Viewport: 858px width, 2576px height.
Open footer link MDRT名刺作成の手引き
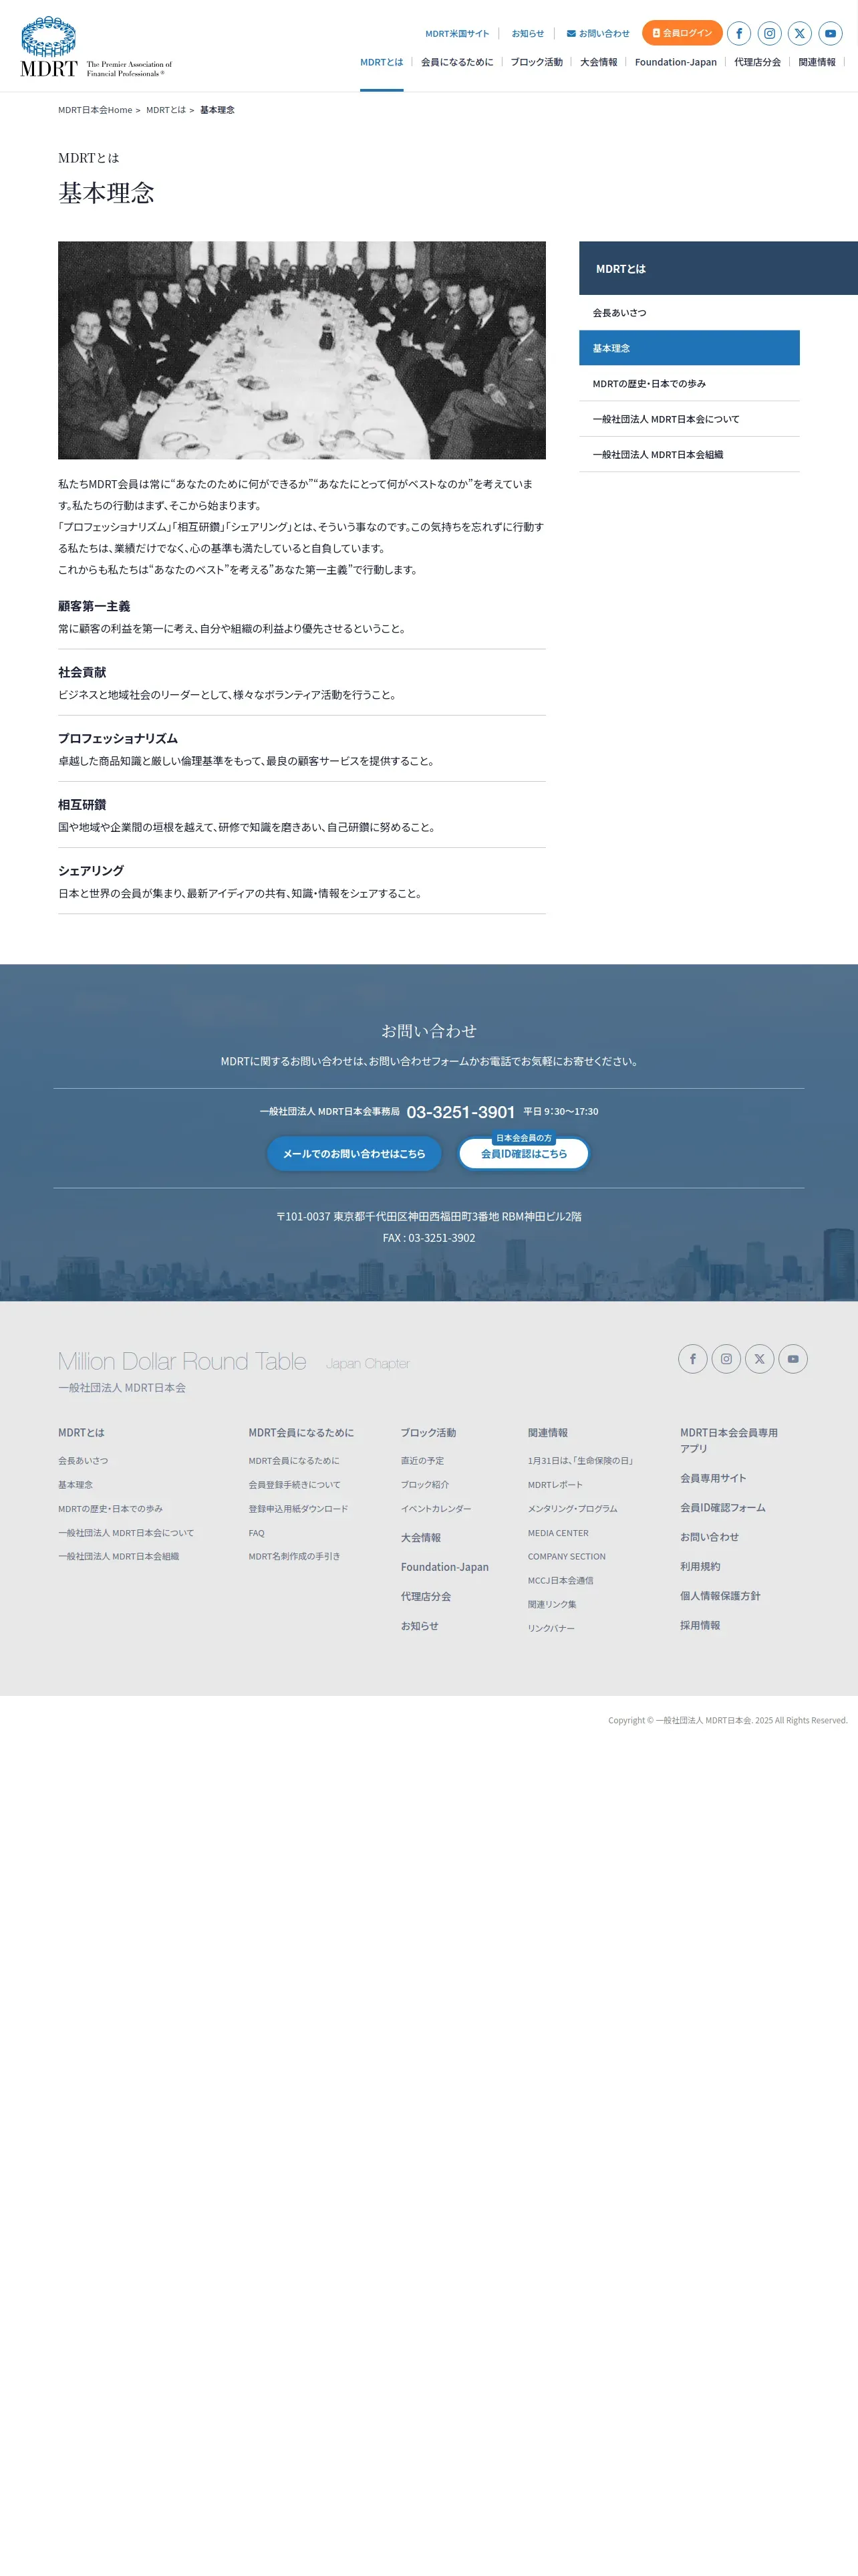pos(295,1557)
